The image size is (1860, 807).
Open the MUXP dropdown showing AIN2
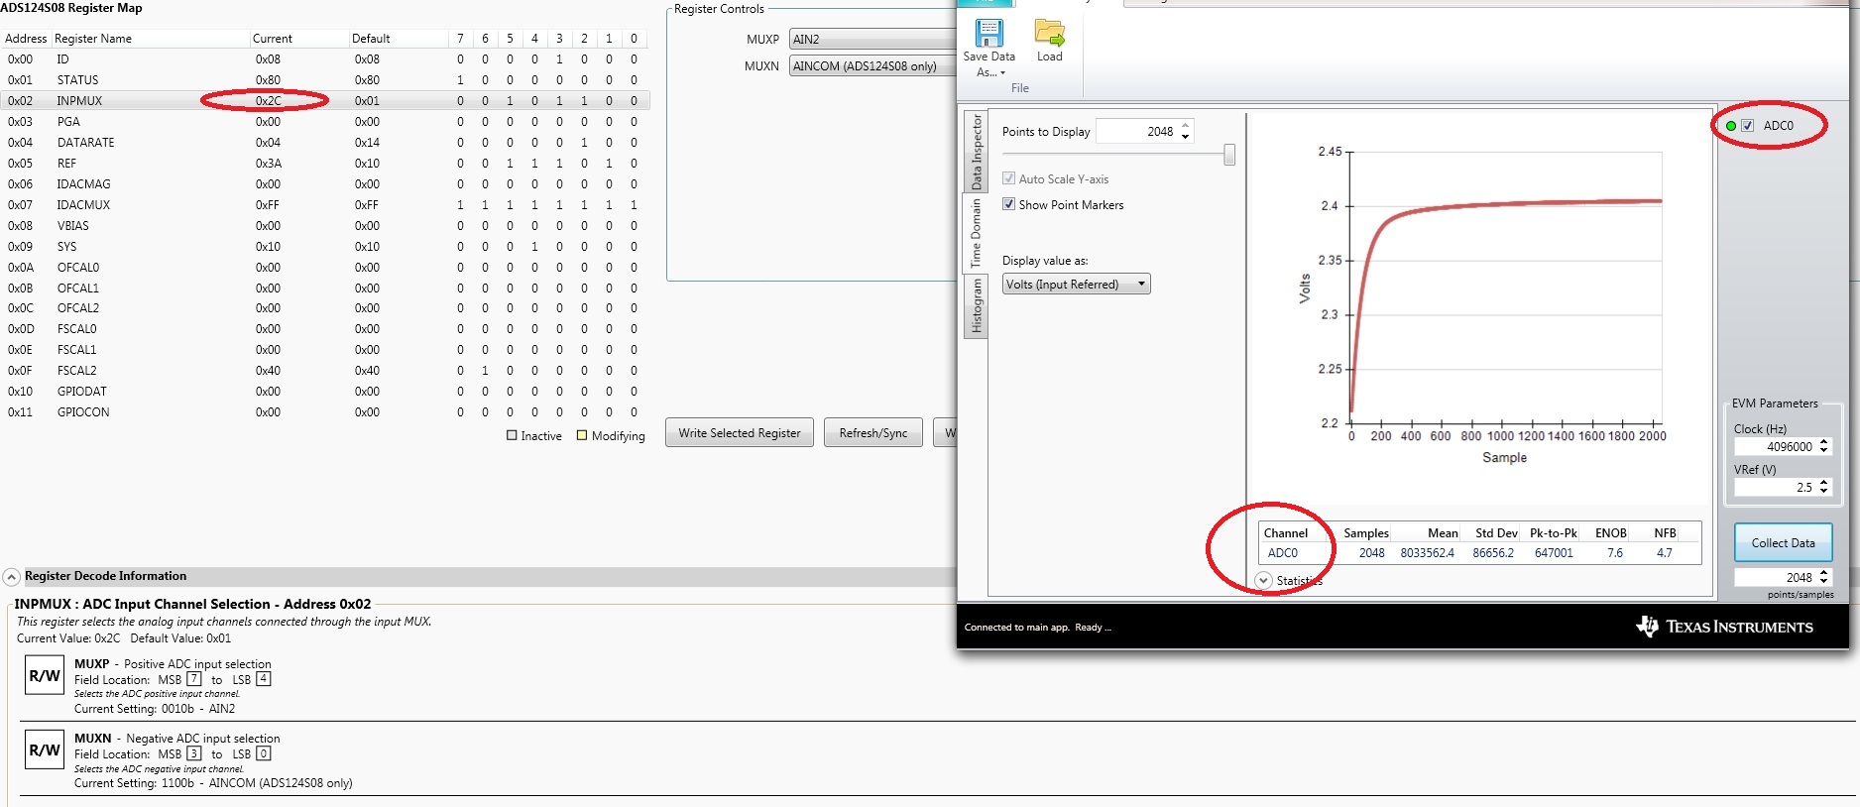872,40
